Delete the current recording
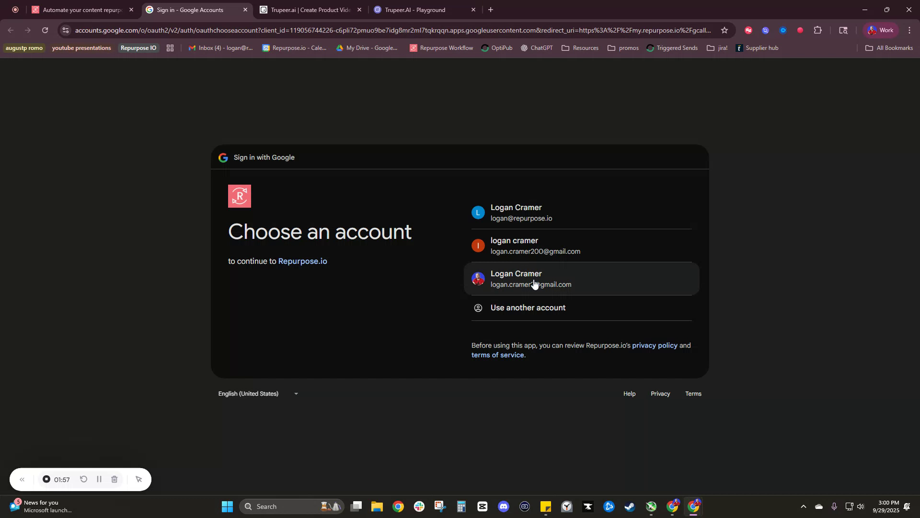 (x=115, y=479)
